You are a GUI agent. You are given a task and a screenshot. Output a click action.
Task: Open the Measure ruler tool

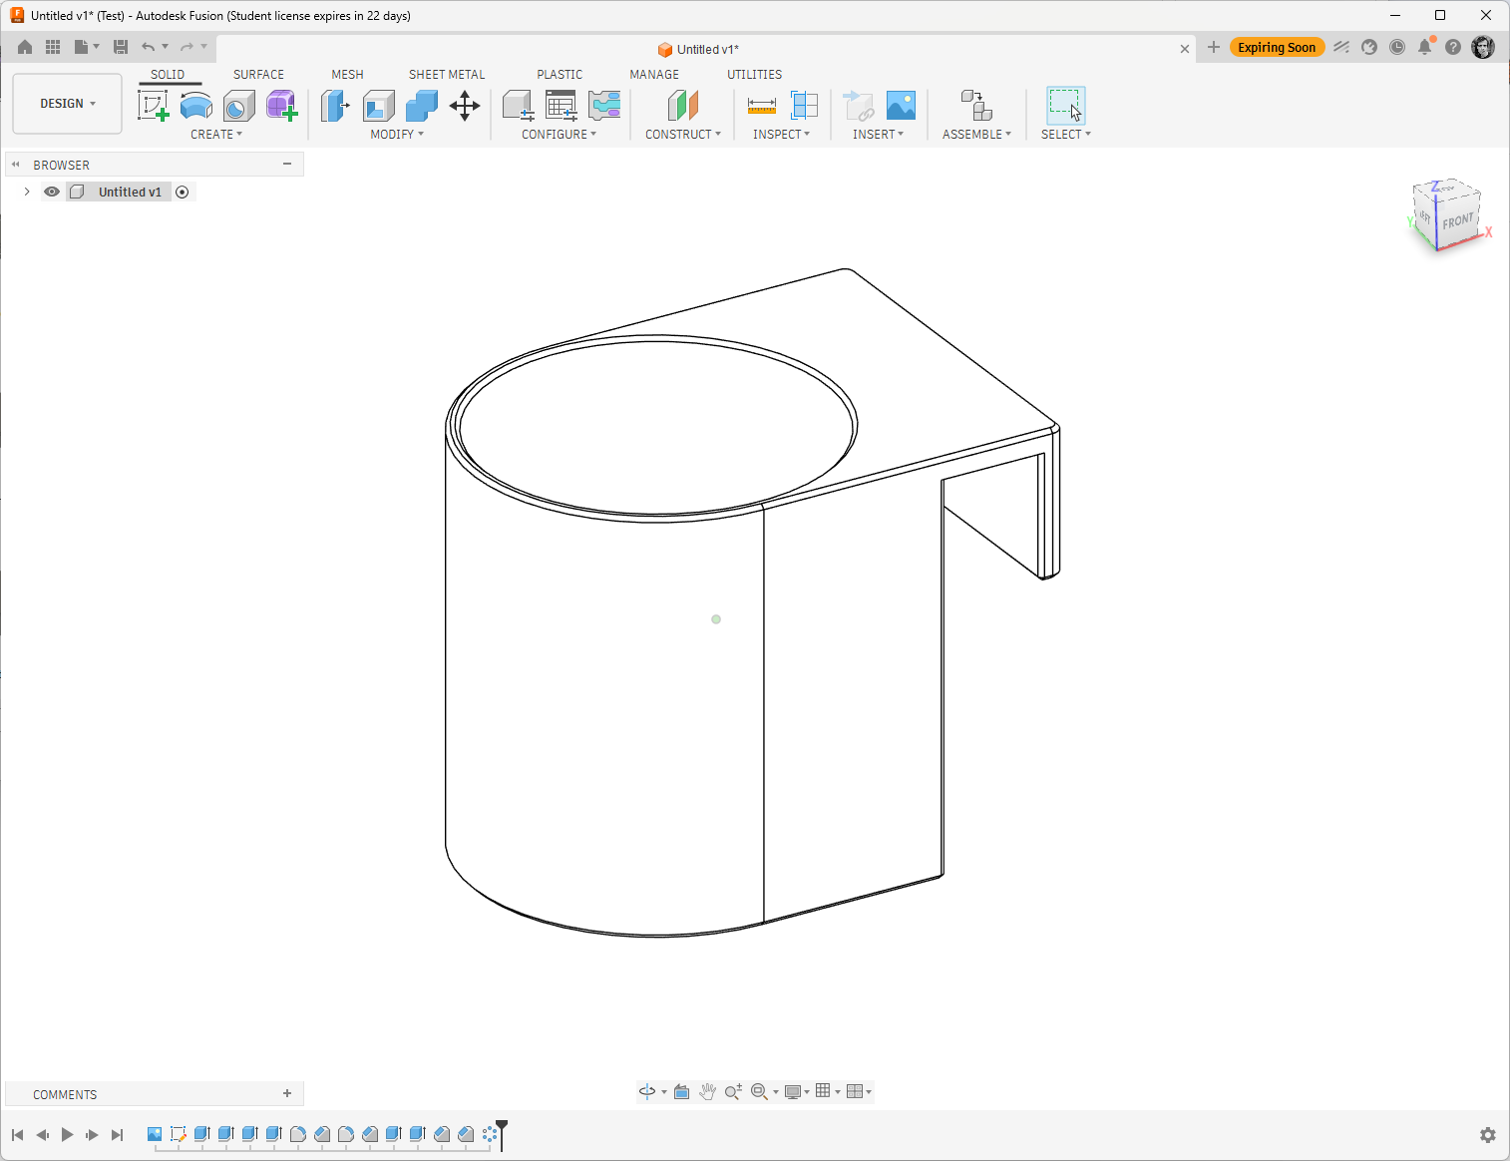(761, 106)
